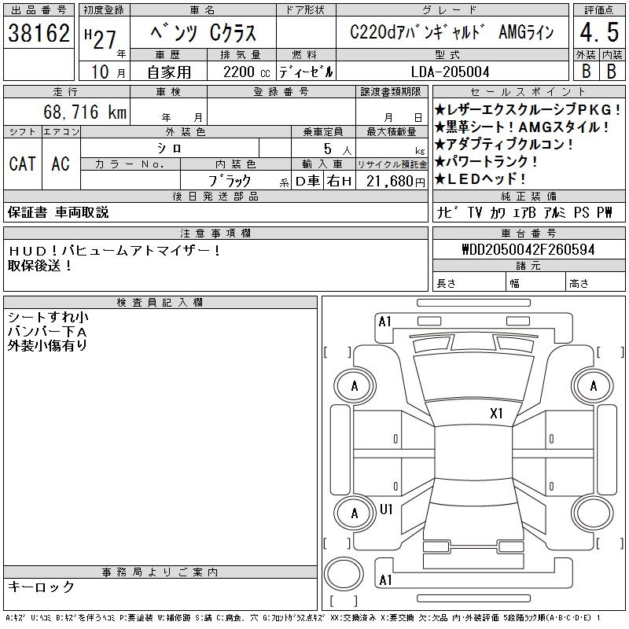
Task: Select inspector note バンパー下A
Action: coord(47,331)
